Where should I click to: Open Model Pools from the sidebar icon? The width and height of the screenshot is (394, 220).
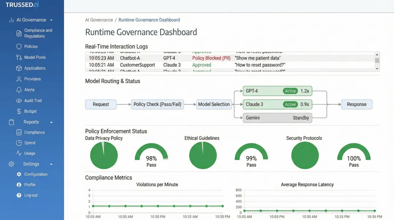(x=18, y=57)
